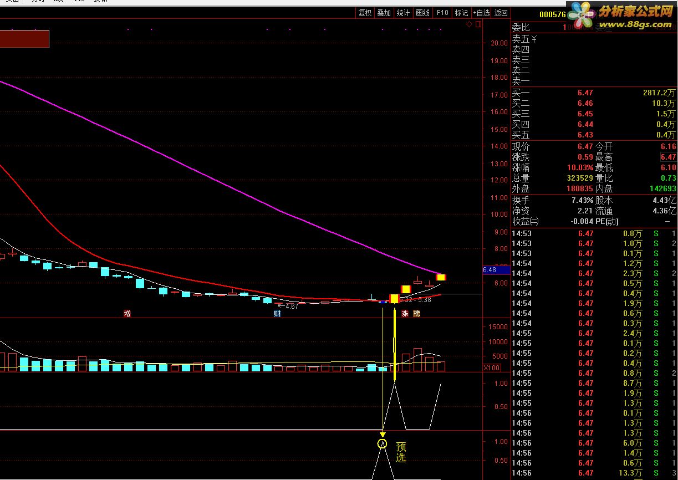Click the 2817.2万 bid volume
Screen dimensions: 678x480
click(660, 93)
